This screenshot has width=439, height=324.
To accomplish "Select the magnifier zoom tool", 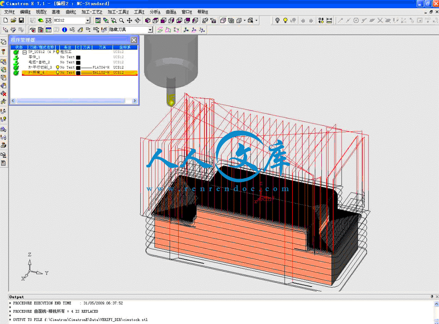I will click(x=122, y=20).
